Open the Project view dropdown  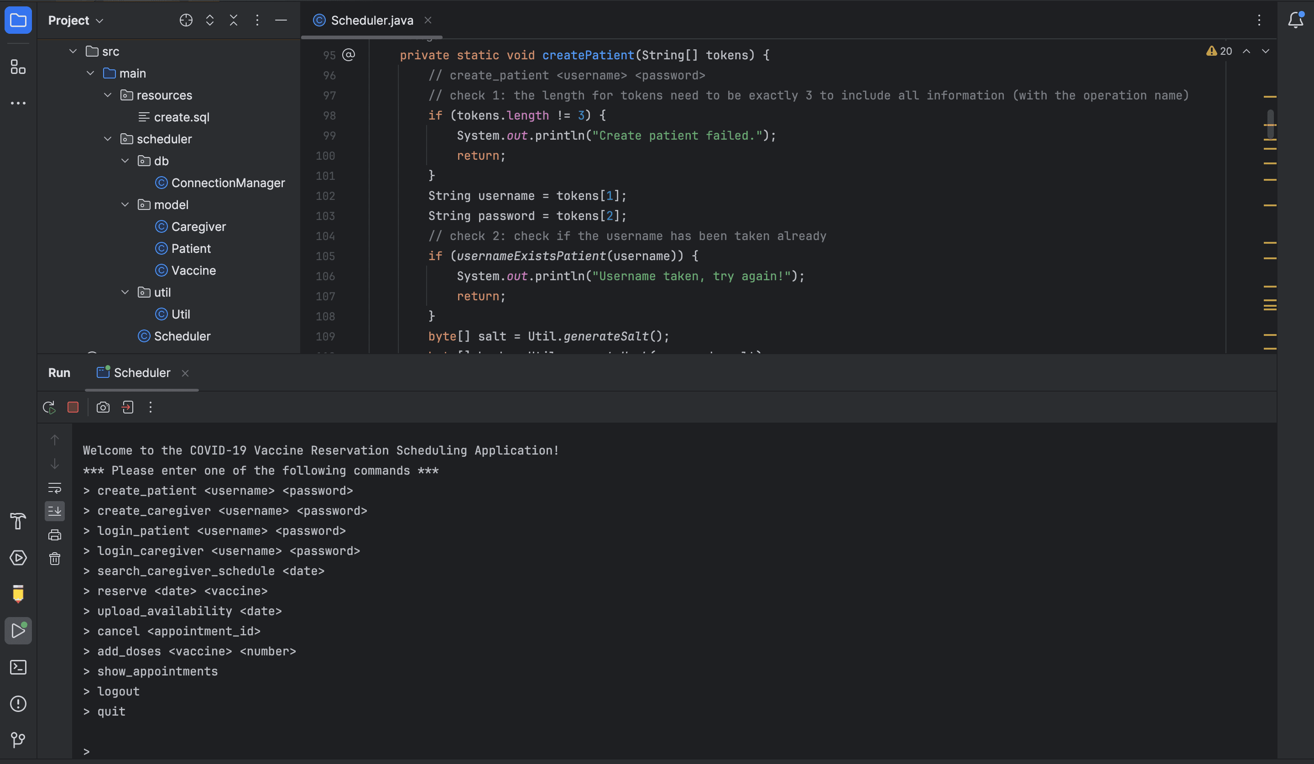(x=76, y=21)
